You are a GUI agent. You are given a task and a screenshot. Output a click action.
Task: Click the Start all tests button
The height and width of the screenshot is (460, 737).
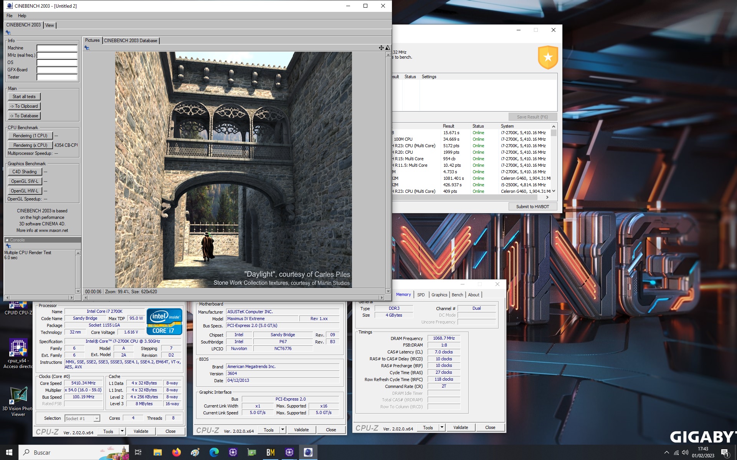tap(24, 97)
